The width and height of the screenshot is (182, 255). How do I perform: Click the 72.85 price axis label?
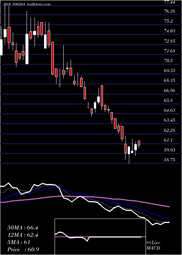(x=170, y=41)
